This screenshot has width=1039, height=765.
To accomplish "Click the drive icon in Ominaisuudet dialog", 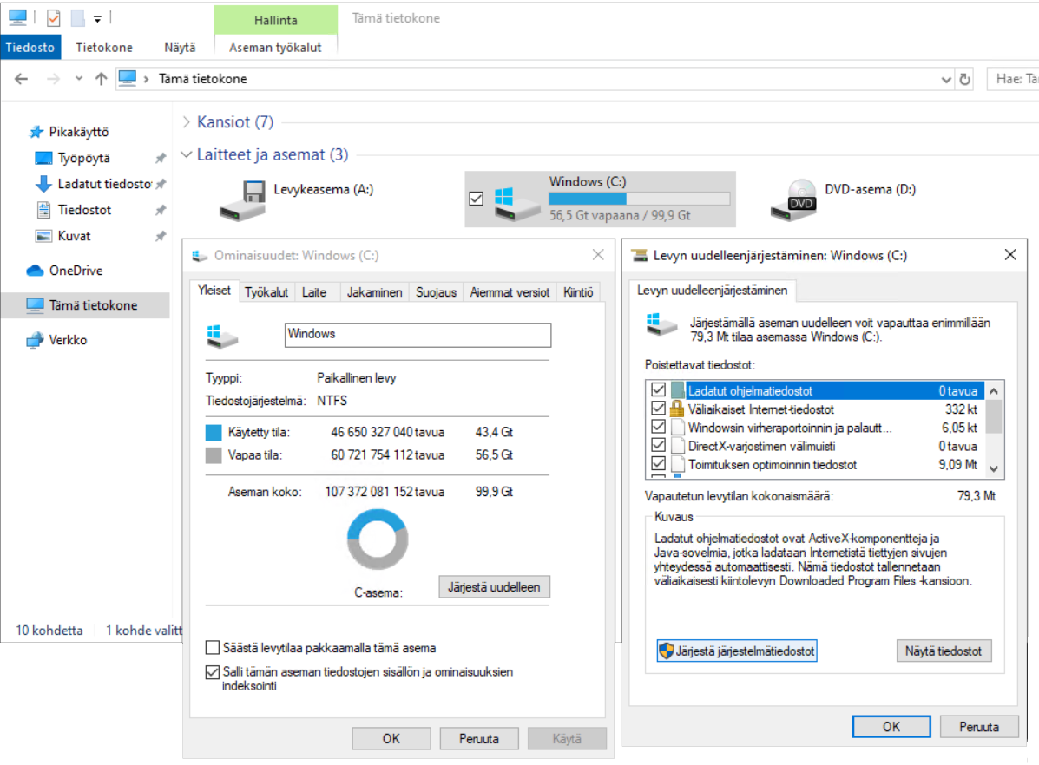I will 222,336.
